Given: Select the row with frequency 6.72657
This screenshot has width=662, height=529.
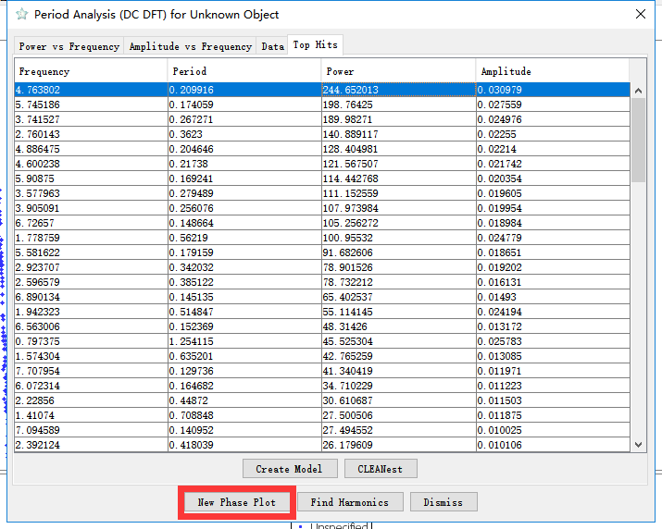Looking at the screenshot, I should 322,223.
